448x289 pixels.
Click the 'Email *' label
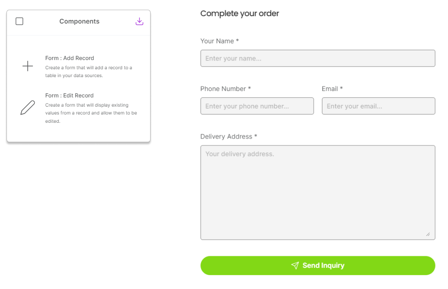pos(332,89)
